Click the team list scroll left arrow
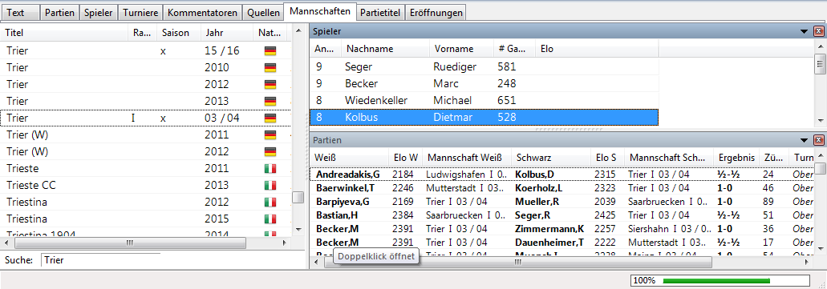Image resolution: width=827 pixels, height=289 pixels. (6, 243)
